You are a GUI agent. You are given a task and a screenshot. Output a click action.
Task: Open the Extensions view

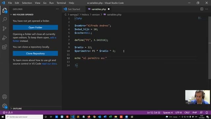[x=4, y=47]
